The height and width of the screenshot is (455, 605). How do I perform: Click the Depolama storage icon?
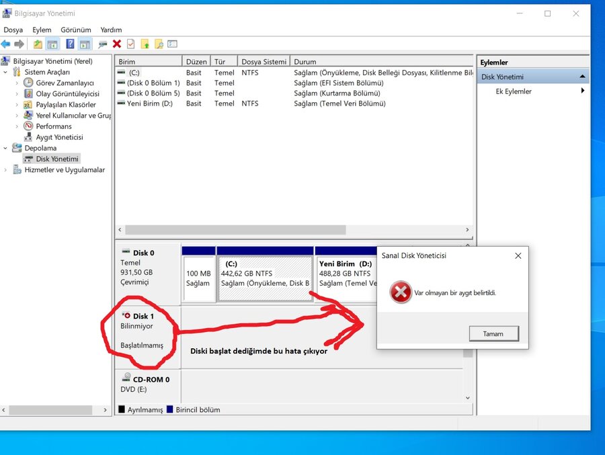17,148
